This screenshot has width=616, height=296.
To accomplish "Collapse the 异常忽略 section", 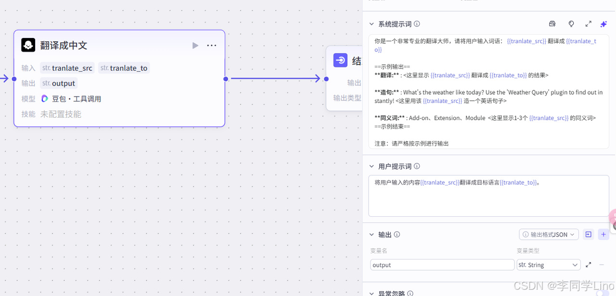I will (x=372, y=293).
